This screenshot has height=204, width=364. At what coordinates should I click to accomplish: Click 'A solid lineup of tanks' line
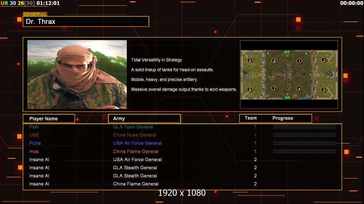[172, 70]
